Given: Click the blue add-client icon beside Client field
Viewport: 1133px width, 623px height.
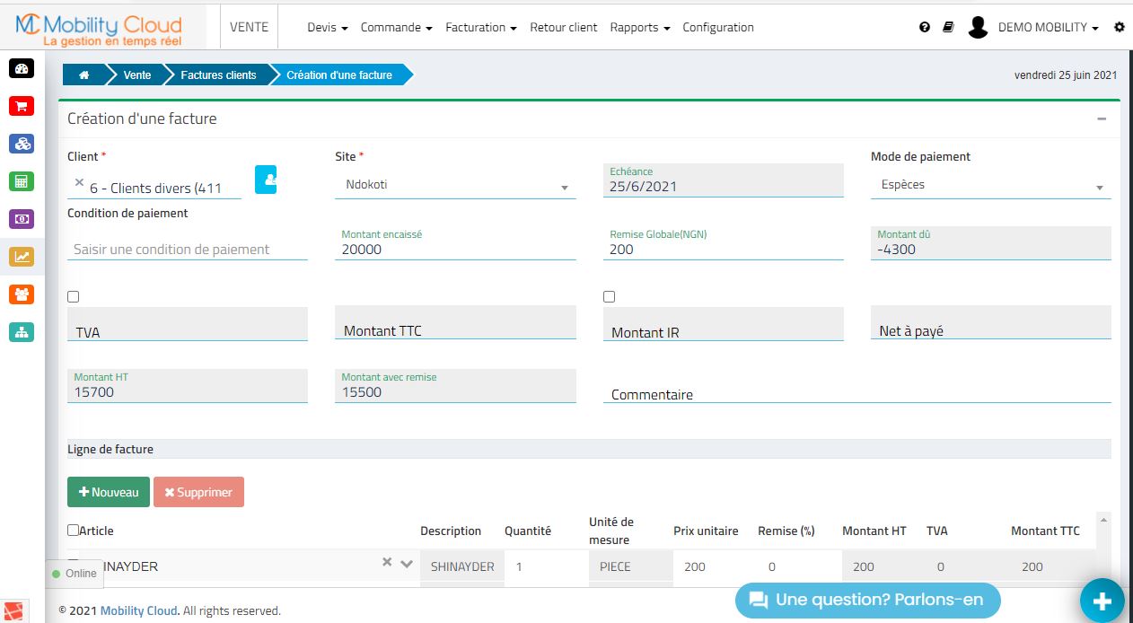Looking at the screenshot, I should pyautogui.click(x=266, y=180).
